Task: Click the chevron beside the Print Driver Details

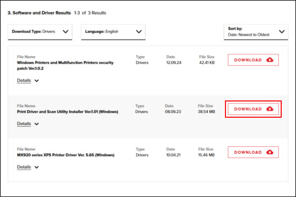Action: [x=37, y=124]
